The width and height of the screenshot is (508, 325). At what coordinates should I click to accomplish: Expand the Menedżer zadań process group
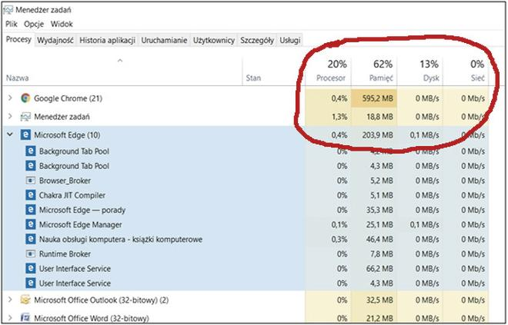(x=10, y=116)
